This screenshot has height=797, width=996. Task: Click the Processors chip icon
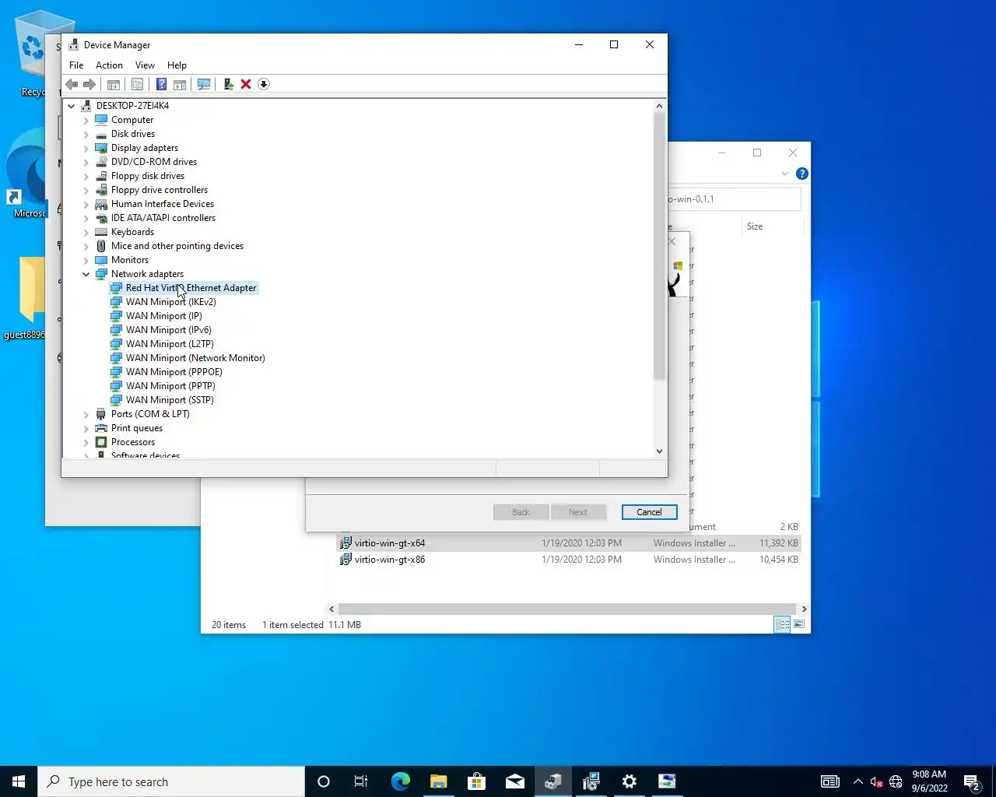click(101, 442)
